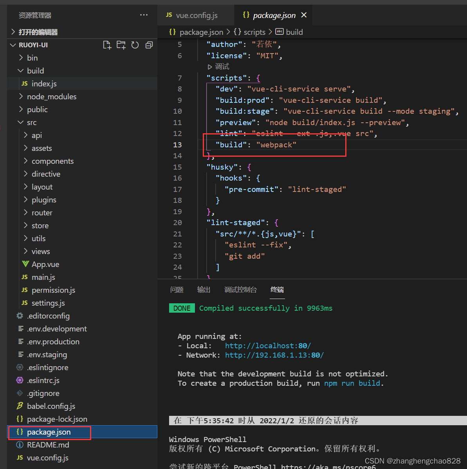This screenshot has height=469, width=467.
Task: Expand the components folder
Action: pyautogui.click(x=82, y=161)
